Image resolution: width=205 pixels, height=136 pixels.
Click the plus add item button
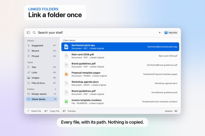click(x=160, y=32)
